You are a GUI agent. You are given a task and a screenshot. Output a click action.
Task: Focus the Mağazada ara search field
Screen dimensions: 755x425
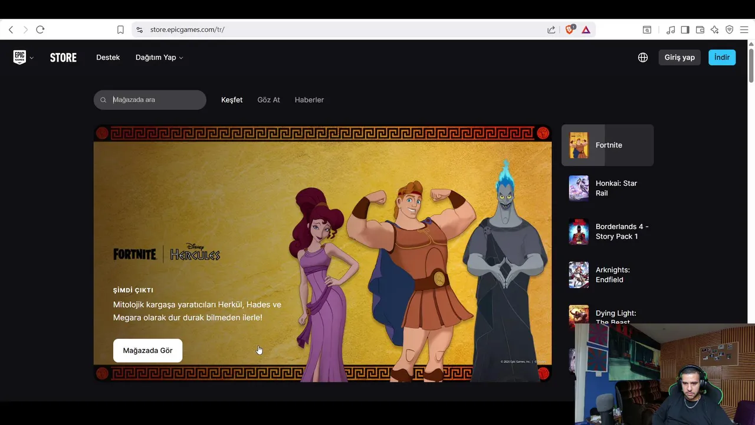click(150, 100)
